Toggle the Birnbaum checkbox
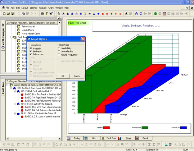The image size is (194, 151). click(x=31, y=52)
